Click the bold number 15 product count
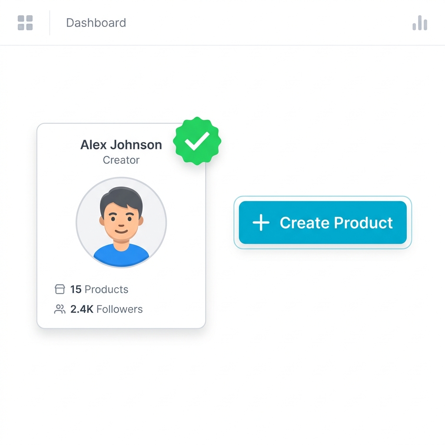This screenshot has height=445, width=445. (x=76, y=289)
